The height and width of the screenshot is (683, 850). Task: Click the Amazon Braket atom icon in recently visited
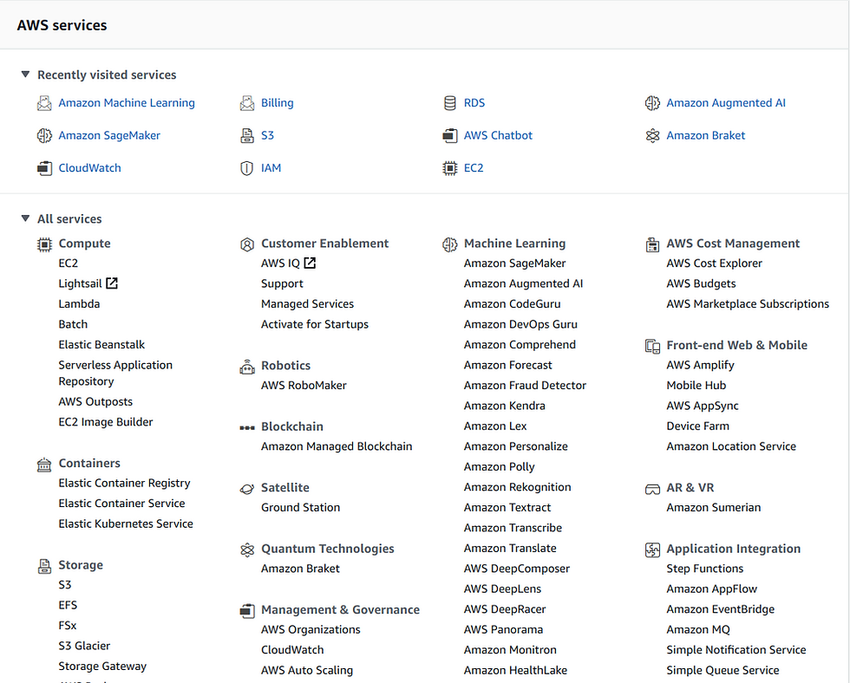pos(652,135)
